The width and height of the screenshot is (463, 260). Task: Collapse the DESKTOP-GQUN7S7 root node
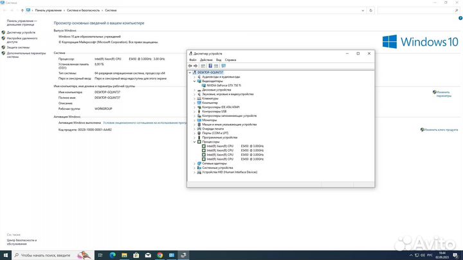pyautogui.click(x=190, y=73)
